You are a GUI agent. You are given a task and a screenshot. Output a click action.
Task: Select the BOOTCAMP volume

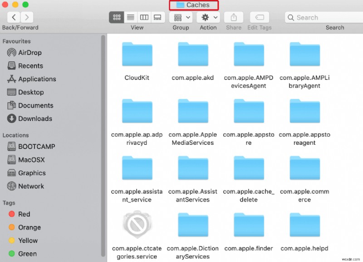[x=31, y=146]
